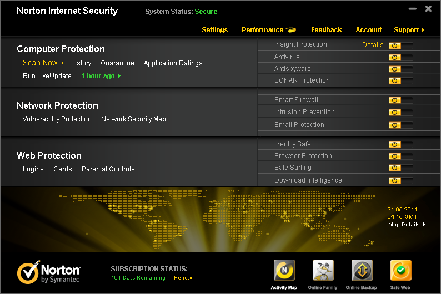Open the Settings menu

[214, 30]
